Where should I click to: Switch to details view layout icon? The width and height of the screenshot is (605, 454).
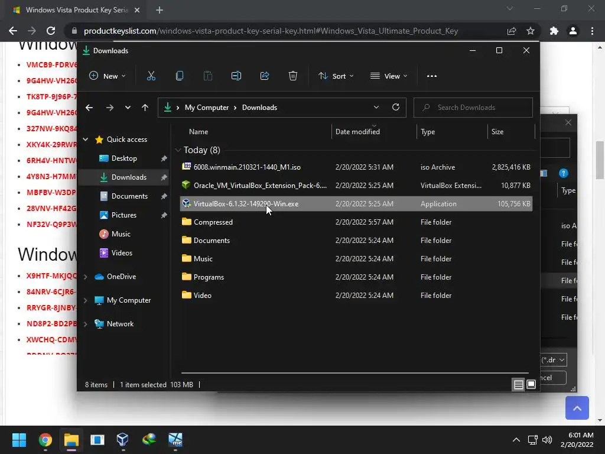click(x=518, y=384)
